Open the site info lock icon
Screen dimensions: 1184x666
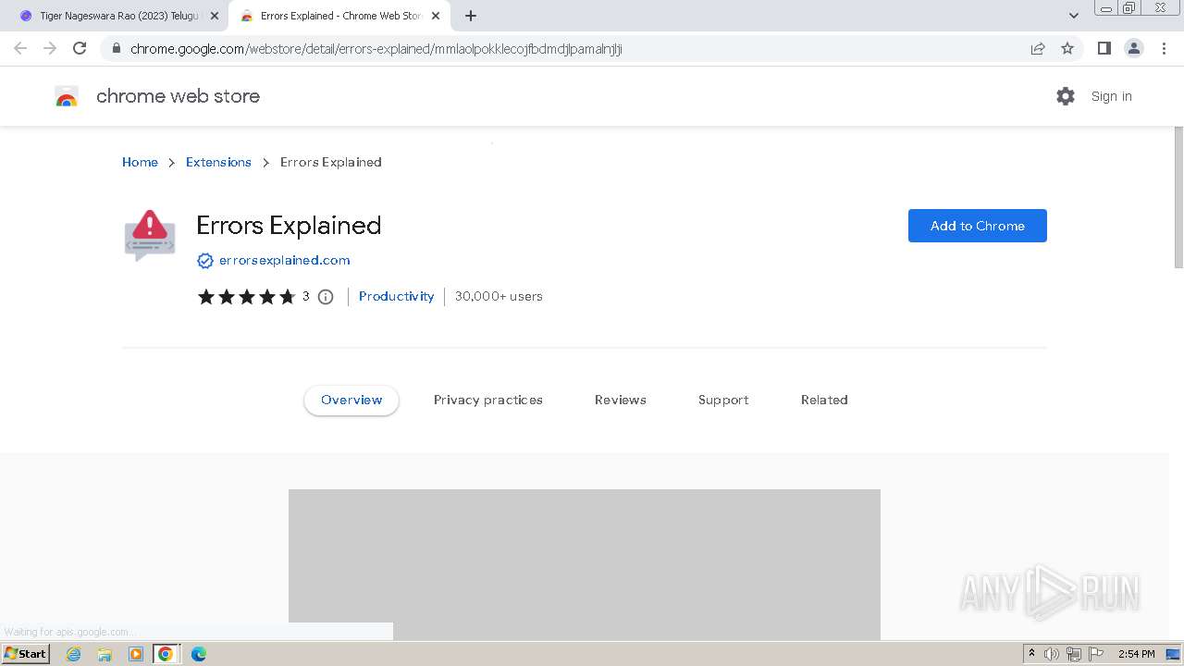click(x=116, y=49)
